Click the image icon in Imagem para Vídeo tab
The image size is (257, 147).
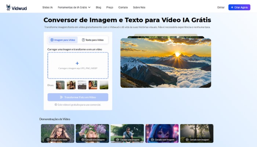click(52, 40)
